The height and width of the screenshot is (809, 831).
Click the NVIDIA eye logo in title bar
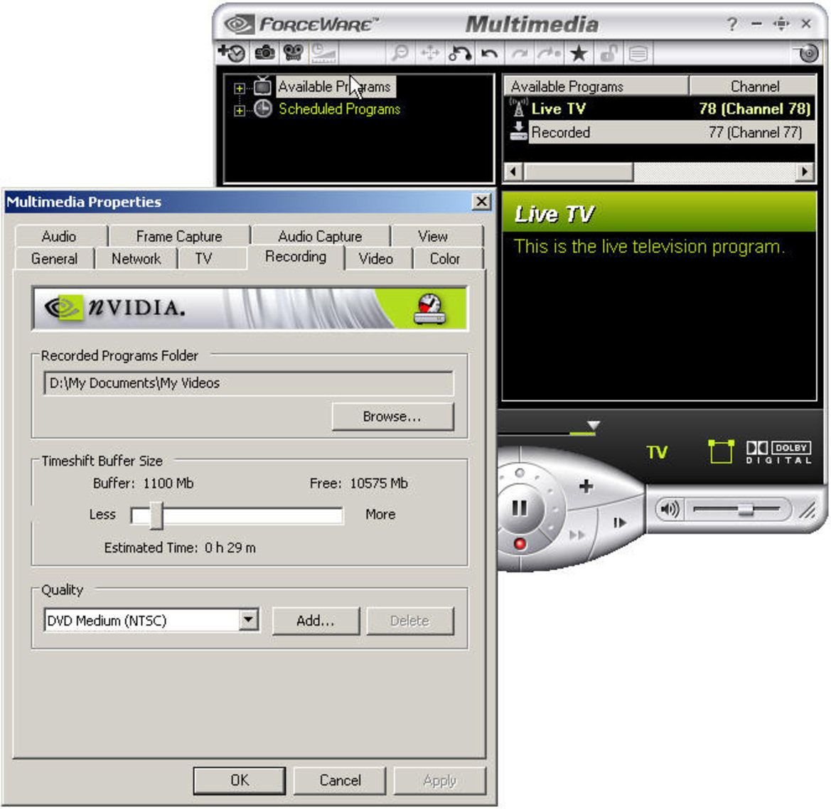[x=239, y=24]
